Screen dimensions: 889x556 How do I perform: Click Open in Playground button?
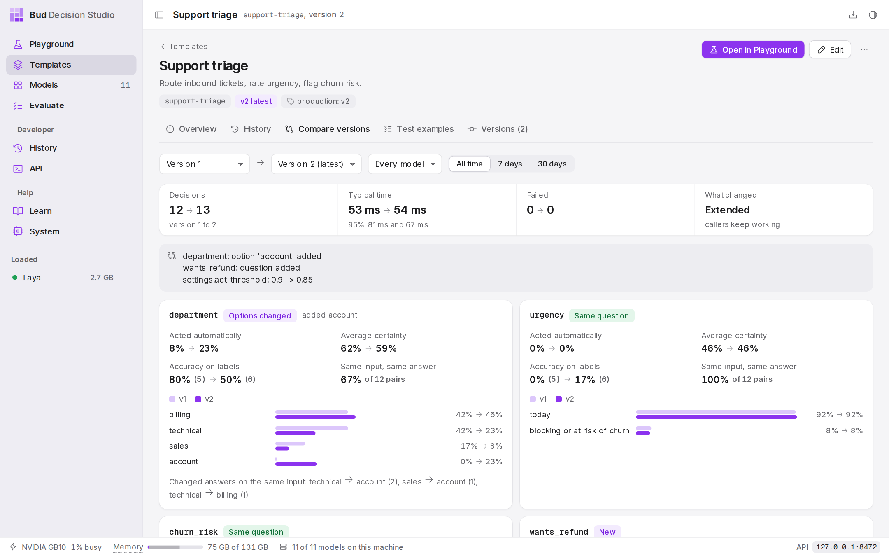(753, 50)
